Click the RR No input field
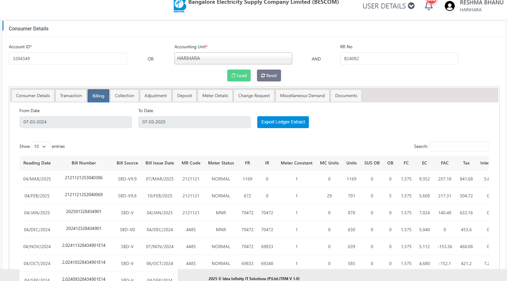Screen dimensions: 507x281 399,59
